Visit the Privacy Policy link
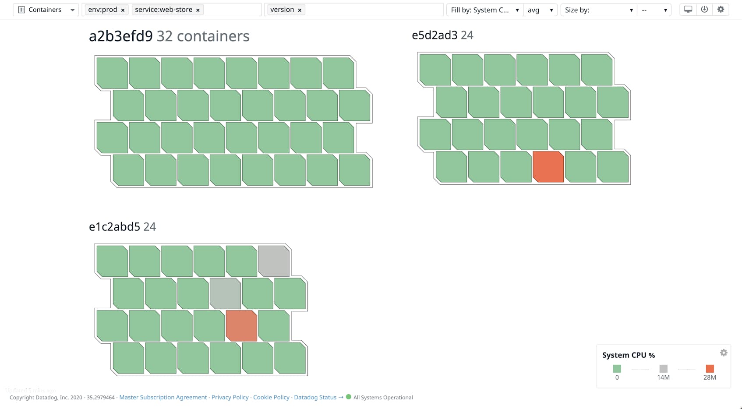742x409 pixels. pos(230,397)
